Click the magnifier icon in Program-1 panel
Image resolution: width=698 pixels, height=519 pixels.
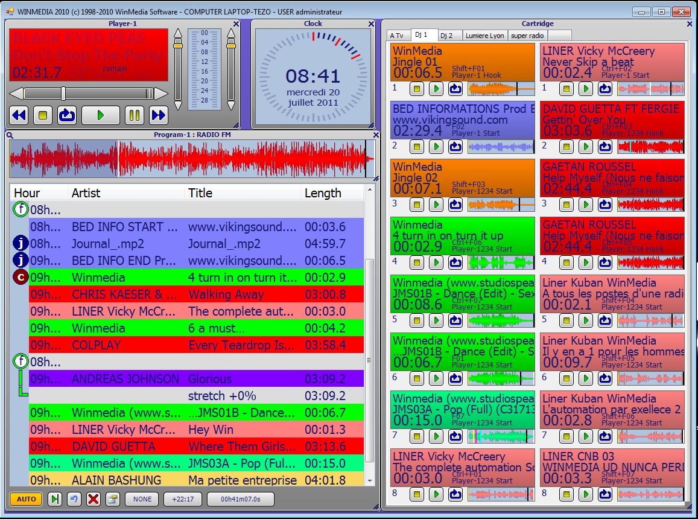(10, 135)
